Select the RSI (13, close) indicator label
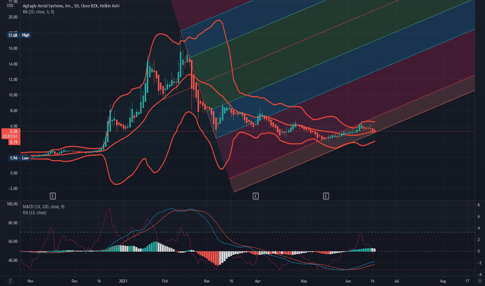The image size is (485, 286). tap(35, 213)
